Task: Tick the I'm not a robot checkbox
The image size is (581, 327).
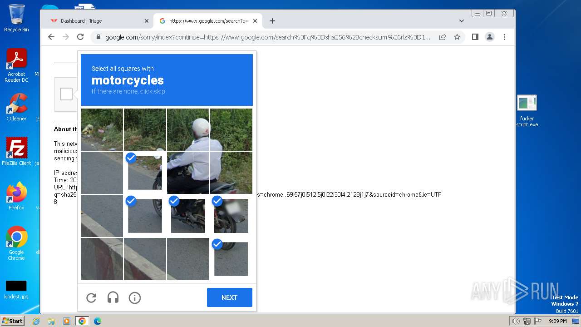Action: coord(66,94)
